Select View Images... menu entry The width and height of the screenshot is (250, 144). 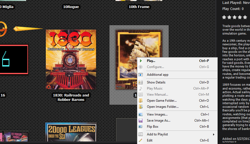pos(177,114)
